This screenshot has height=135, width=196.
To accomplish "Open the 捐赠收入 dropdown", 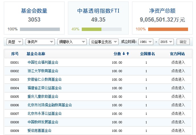I will pyautogui.click(x=72, y=42).
